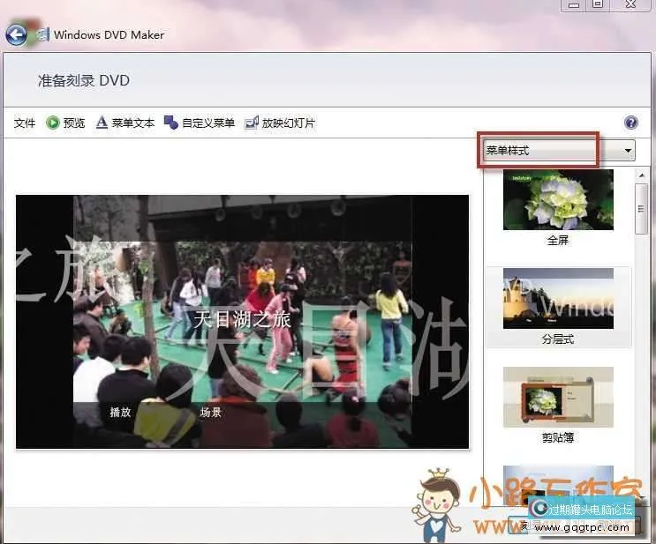Open help with the question mark icon
The width and height of the screenshot is (656, 544).
pyautogui.click(x=631, y=123)
